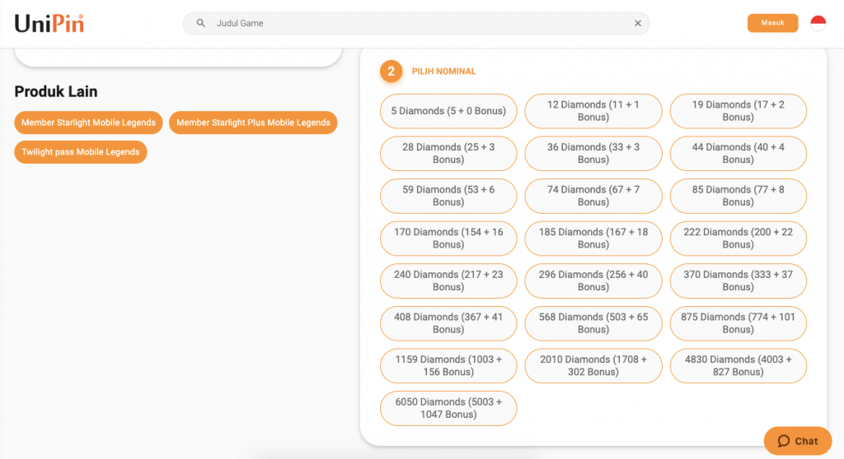Open the Indonesia flag language selector
Viewport: 844px width, 459px height.
pos(818,23)
